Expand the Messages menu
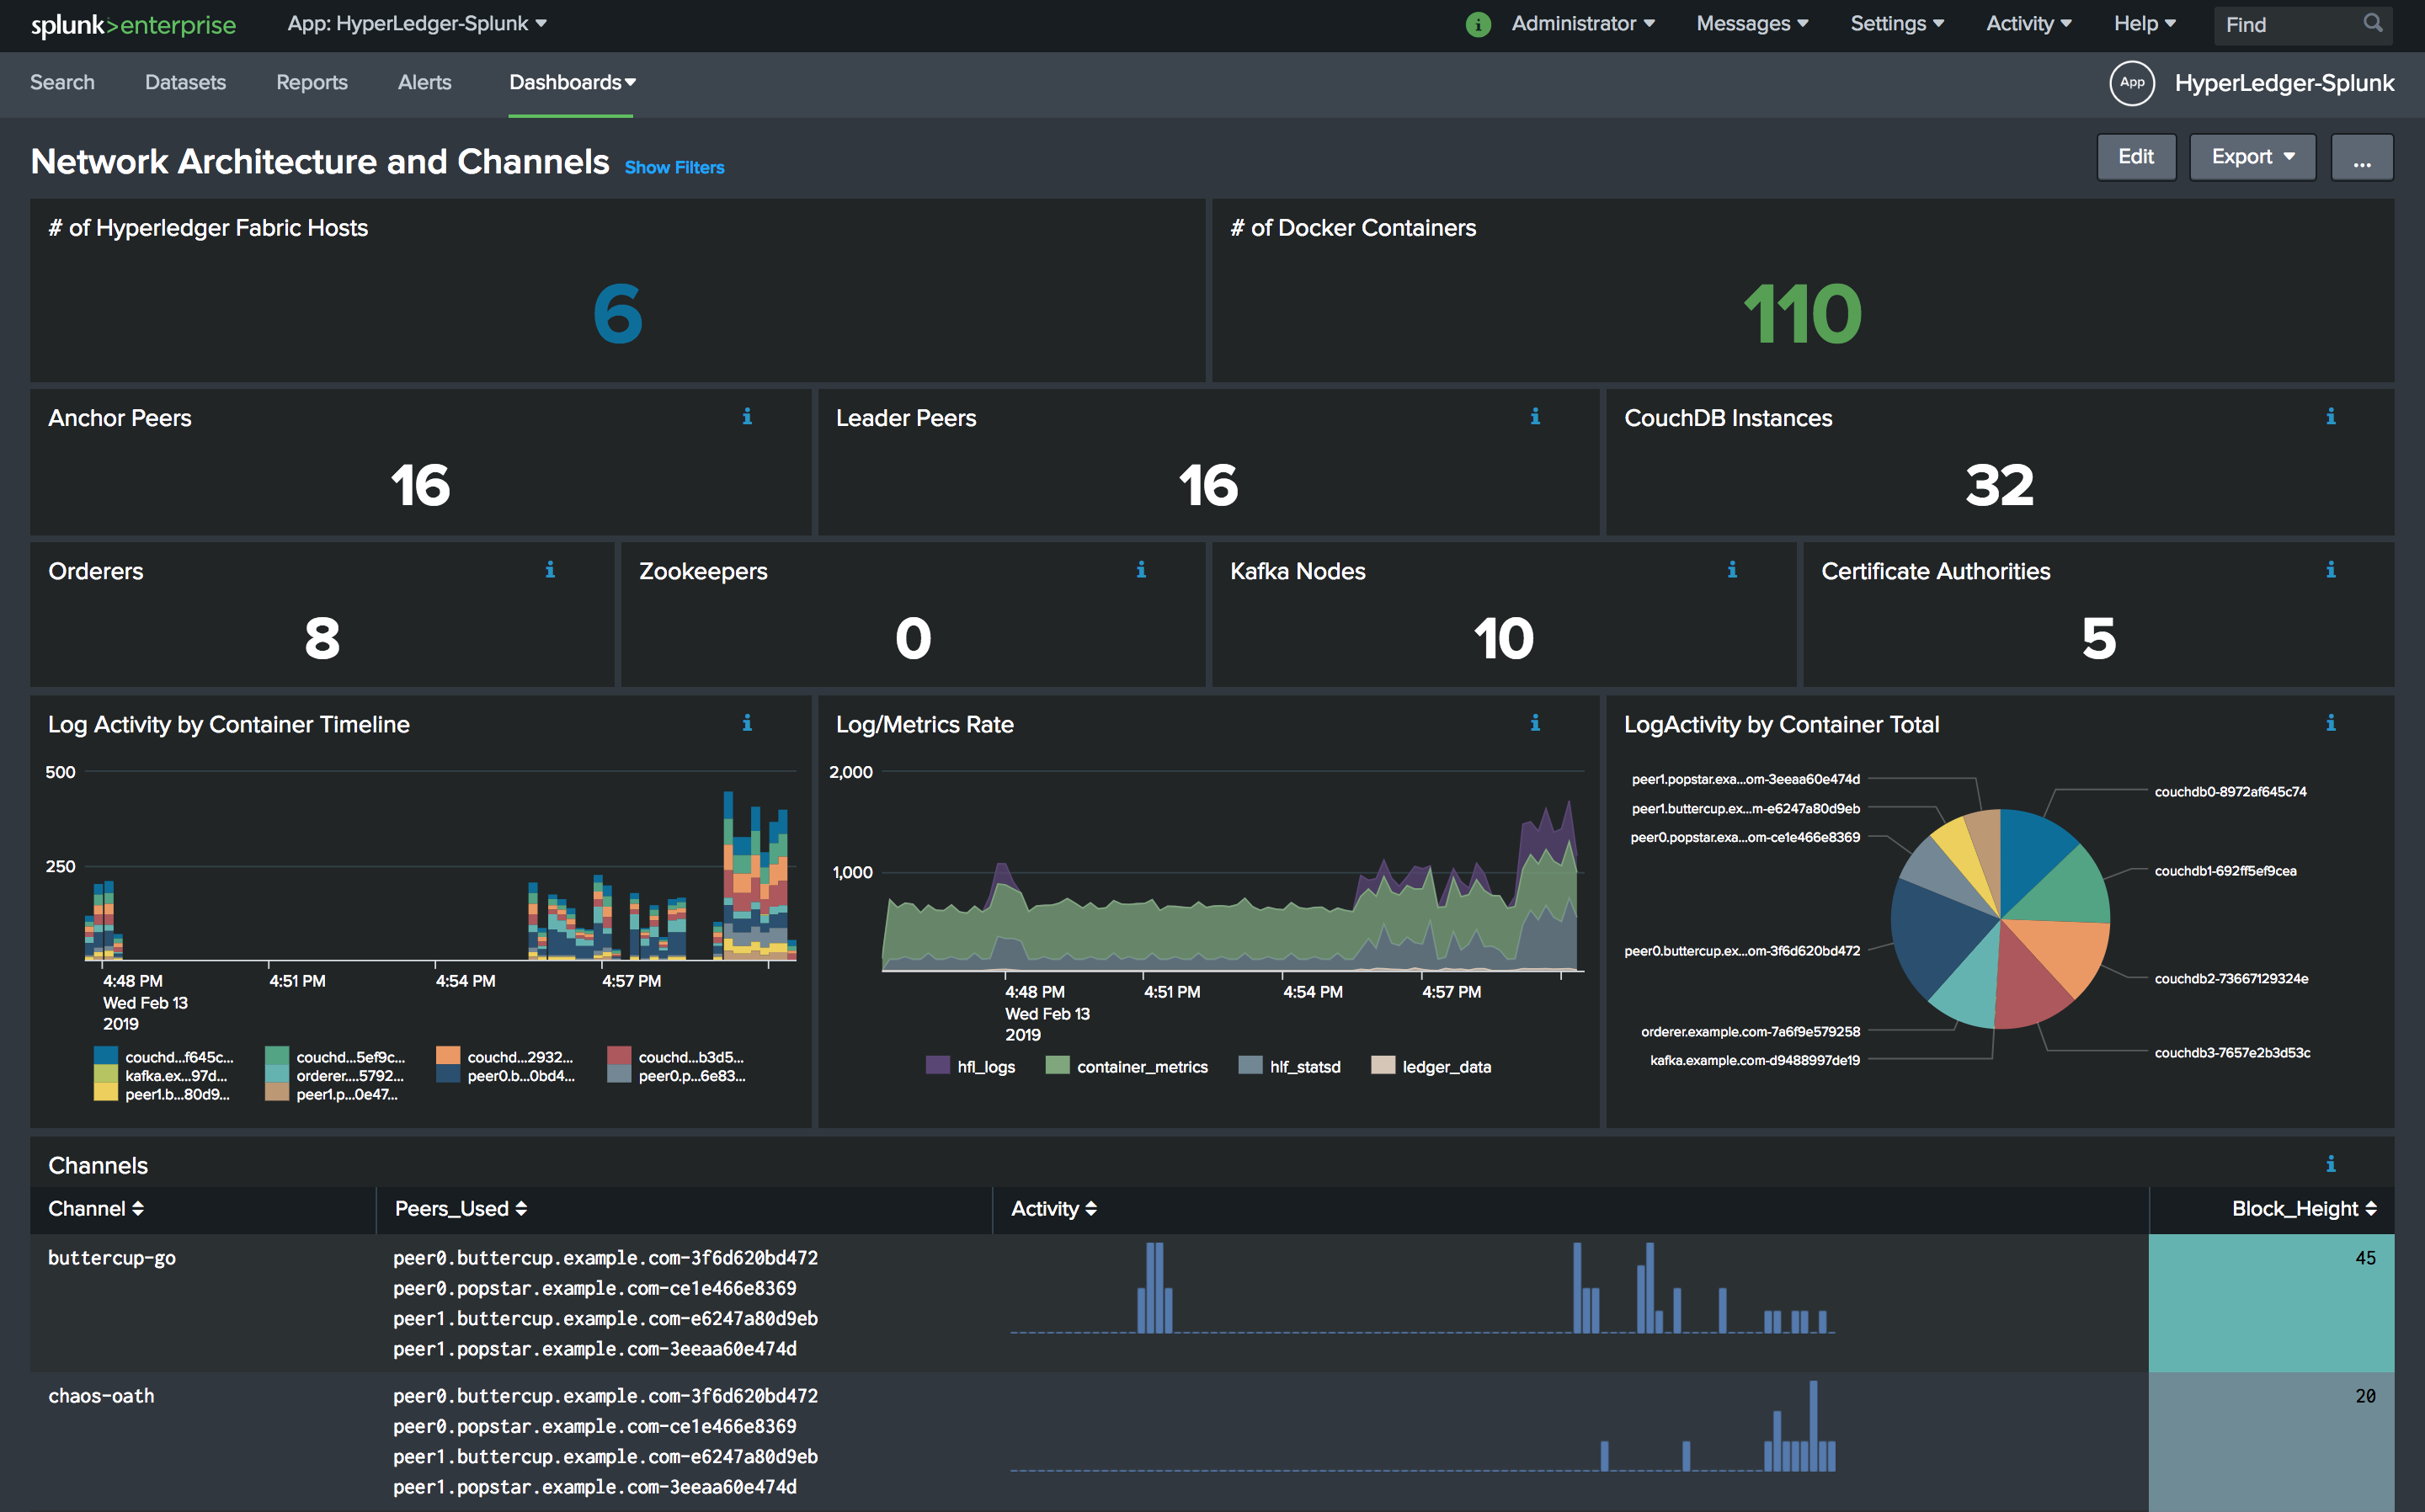This screenshot has width=2425, height=1512. 1752,24
